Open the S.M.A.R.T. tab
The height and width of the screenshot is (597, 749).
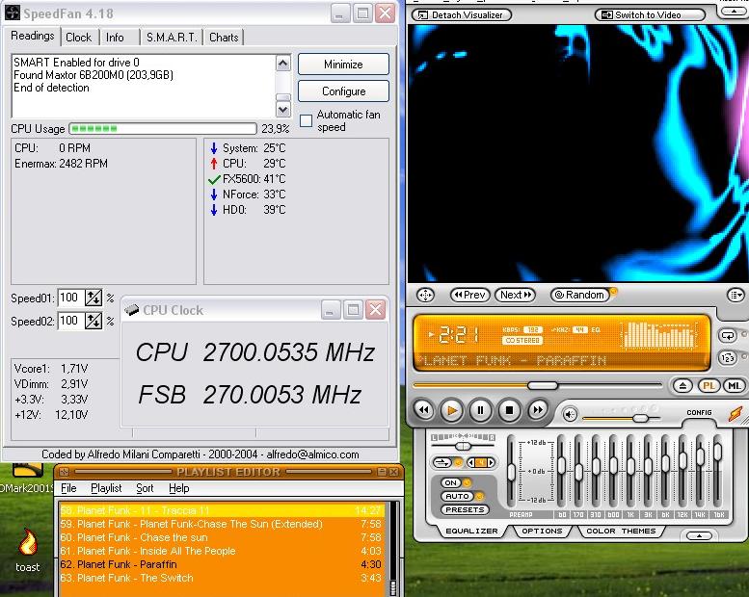coord(172,38)
